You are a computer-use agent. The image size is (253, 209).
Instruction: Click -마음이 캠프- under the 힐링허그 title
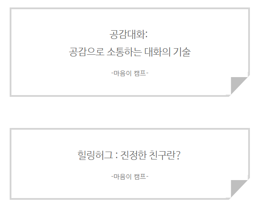click(130, 177)
